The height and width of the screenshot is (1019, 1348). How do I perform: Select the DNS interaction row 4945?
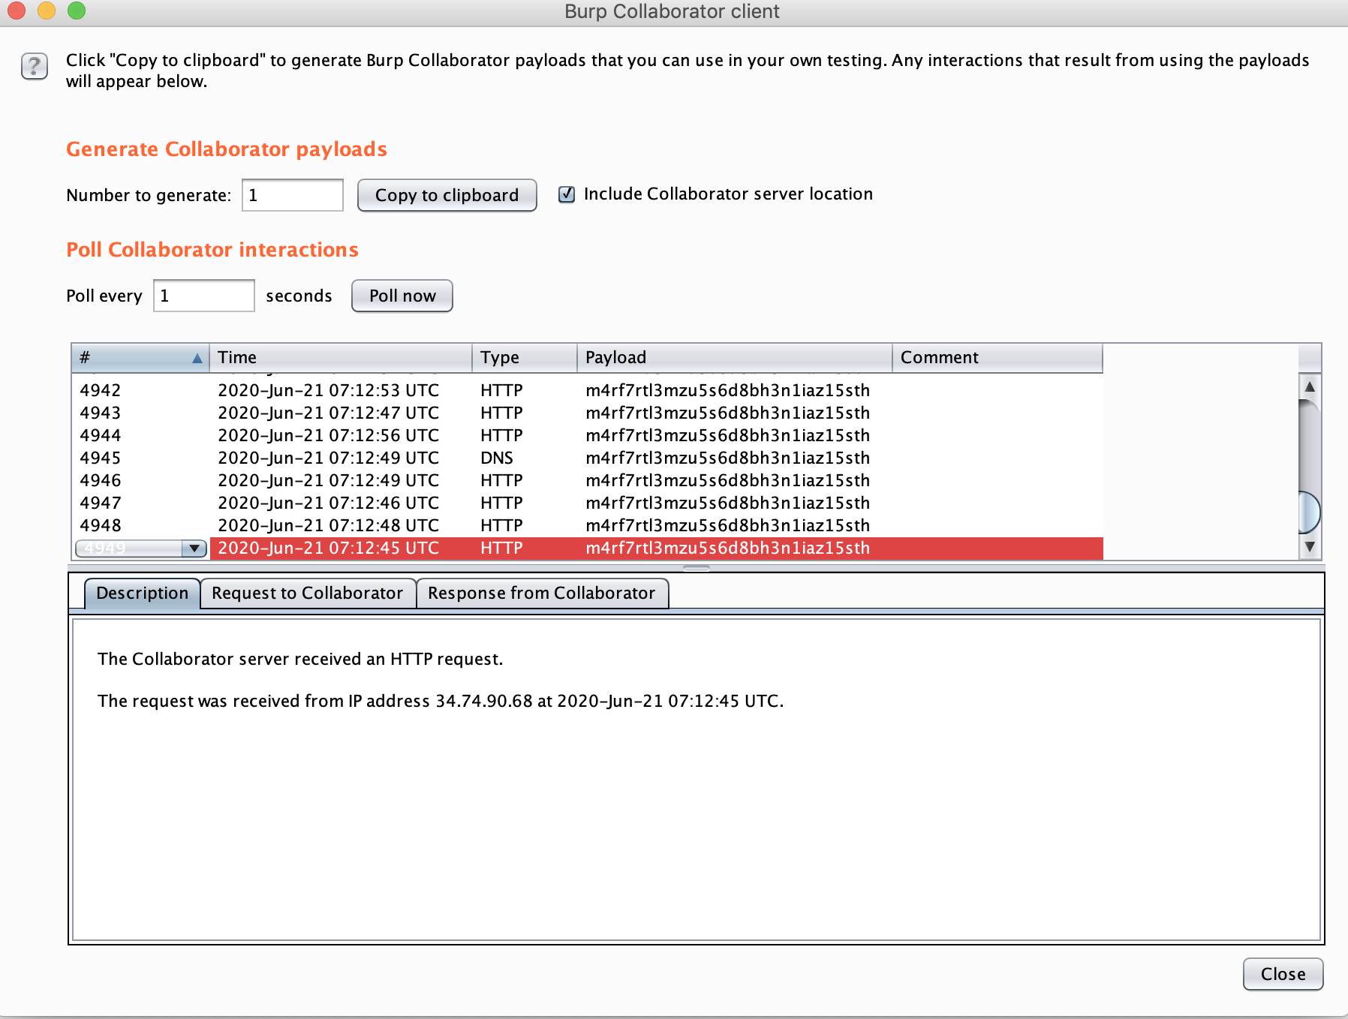click(495, 458)
